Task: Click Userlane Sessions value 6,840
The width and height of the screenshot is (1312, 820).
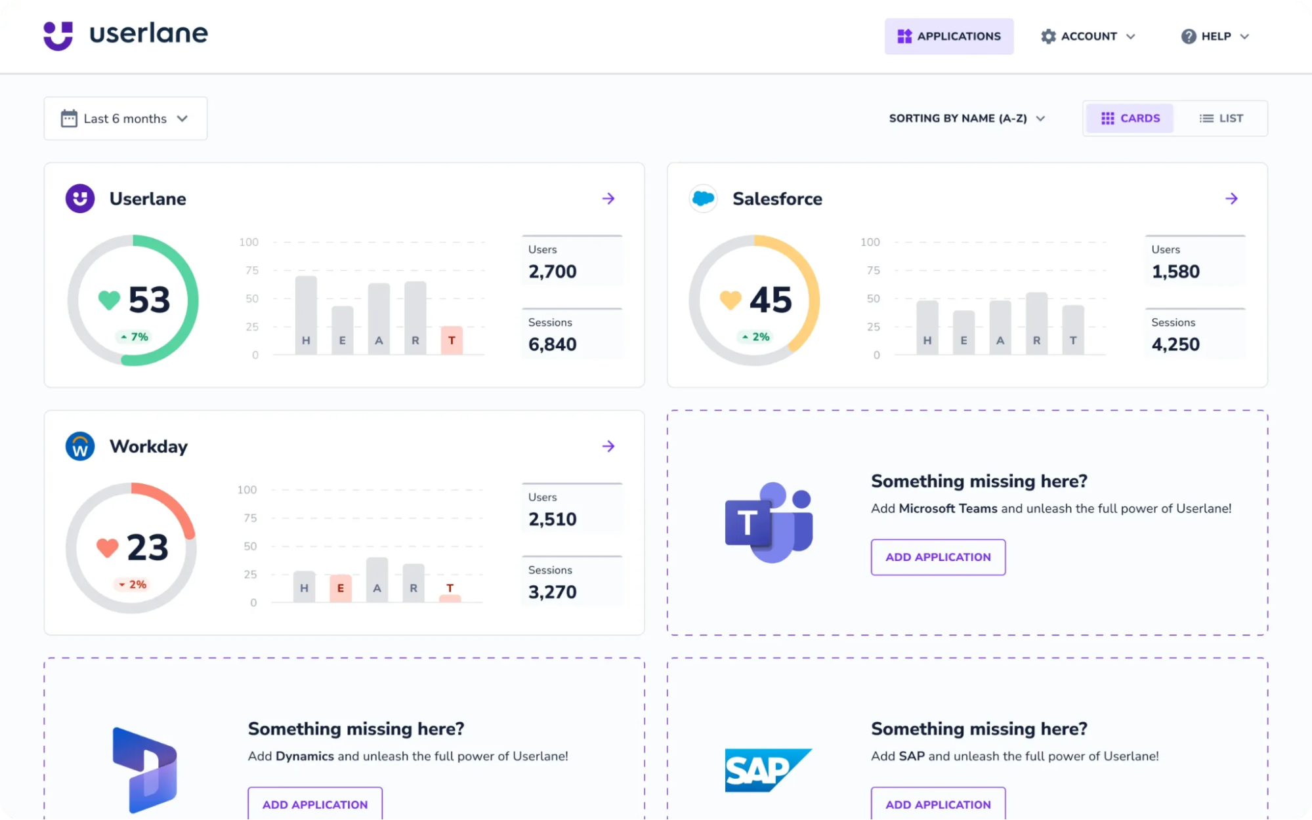Action: [x=553, y=344]
